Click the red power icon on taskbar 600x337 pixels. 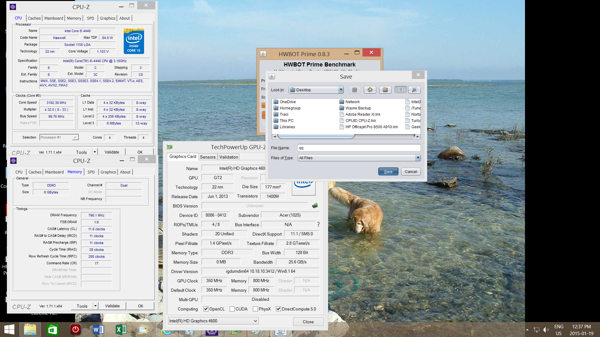(75, 330)
